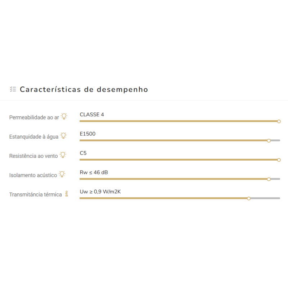Click the E1500 water tightness slider knob
Image resolution: width=288 pixels, height=288 pixels.
tap(269, 141)
